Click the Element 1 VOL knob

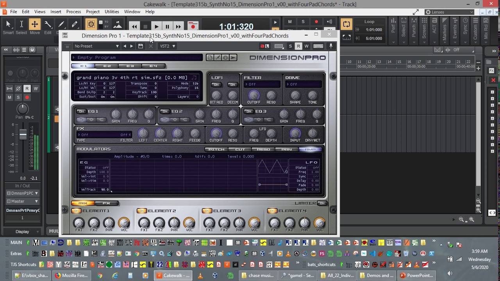pos(124,223)
